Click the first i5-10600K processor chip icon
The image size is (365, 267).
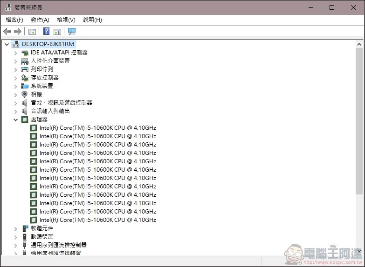coord(34,128)
